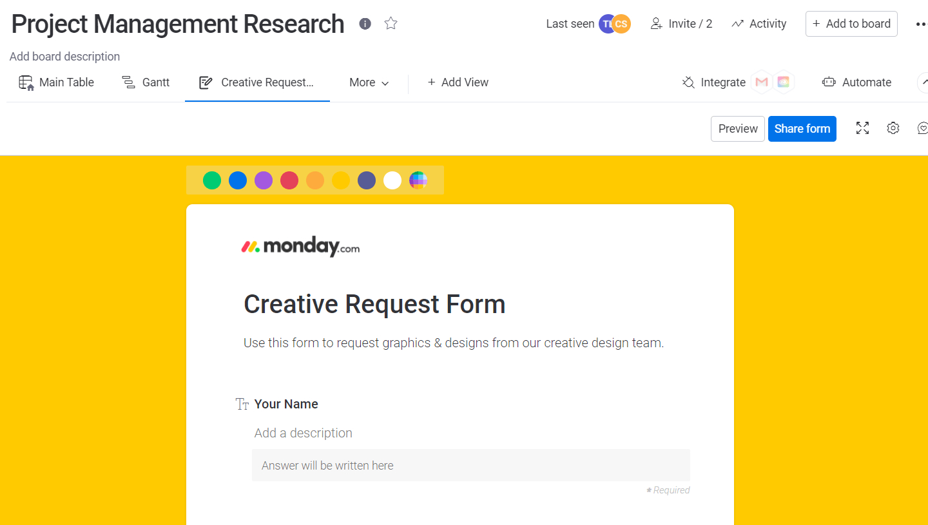Click Add to board button

851,24
